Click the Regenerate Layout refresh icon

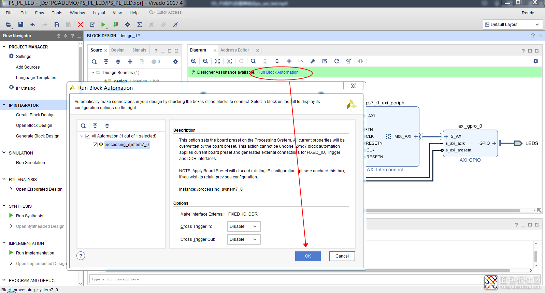[337, 61]
